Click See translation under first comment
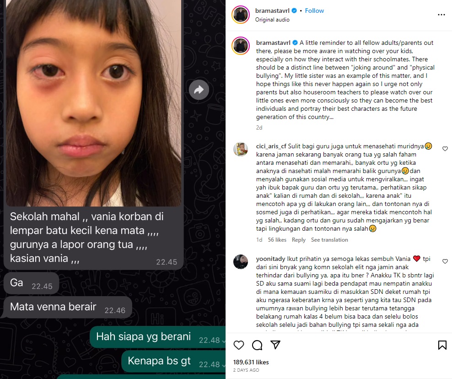 click(329, 240)
